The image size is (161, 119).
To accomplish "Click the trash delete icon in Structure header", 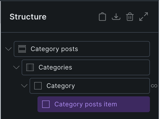I will [x=130, y=17].
